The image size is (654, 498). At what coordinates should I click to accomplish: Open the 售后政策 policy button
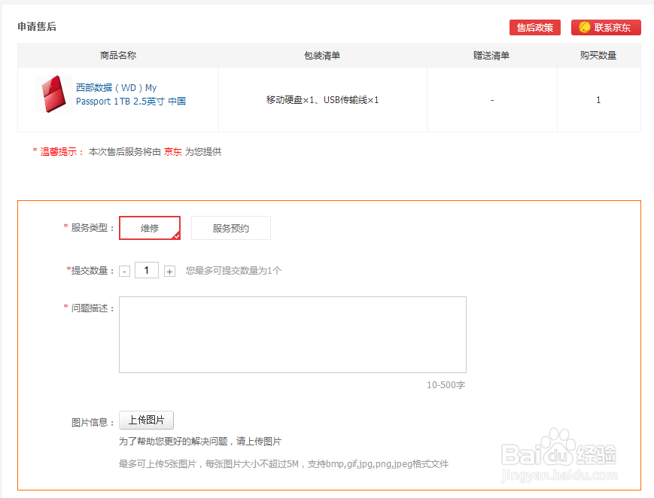(534, 28)
